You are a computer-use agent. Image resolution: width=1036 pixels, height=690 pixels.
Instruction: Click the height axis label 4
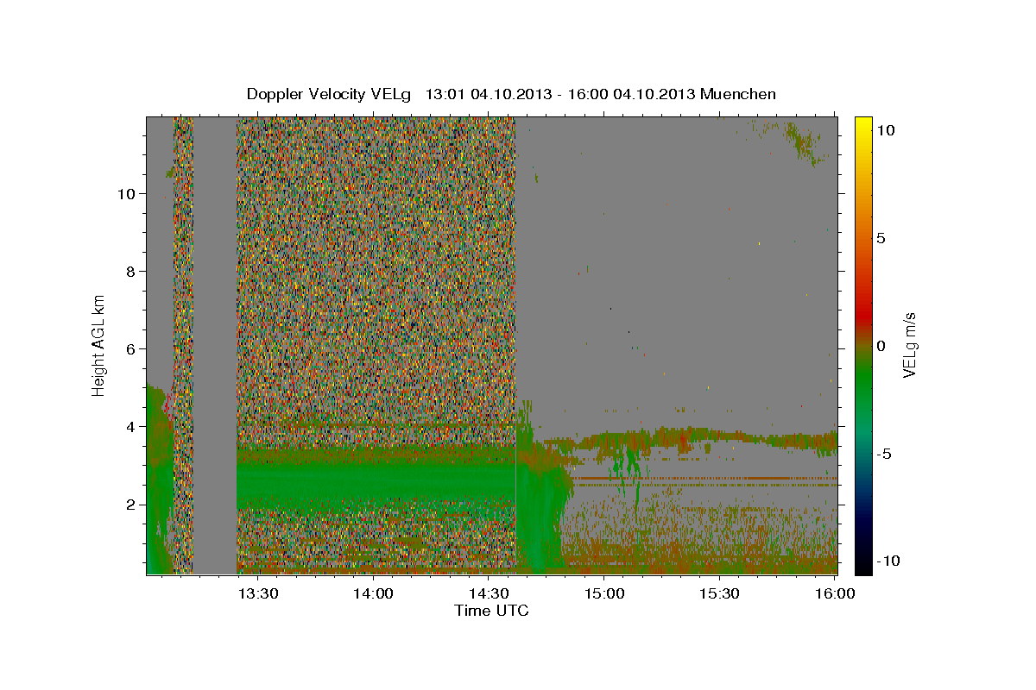pyautogui.click(x=129, y=426)
